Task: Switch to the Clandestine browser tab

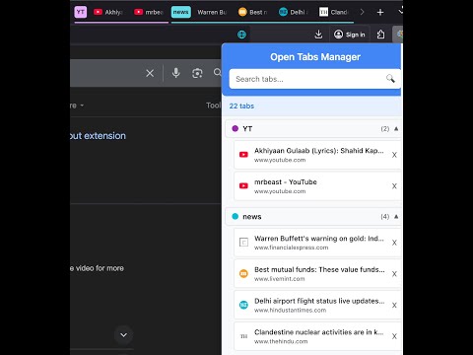Action: point(334,12)
